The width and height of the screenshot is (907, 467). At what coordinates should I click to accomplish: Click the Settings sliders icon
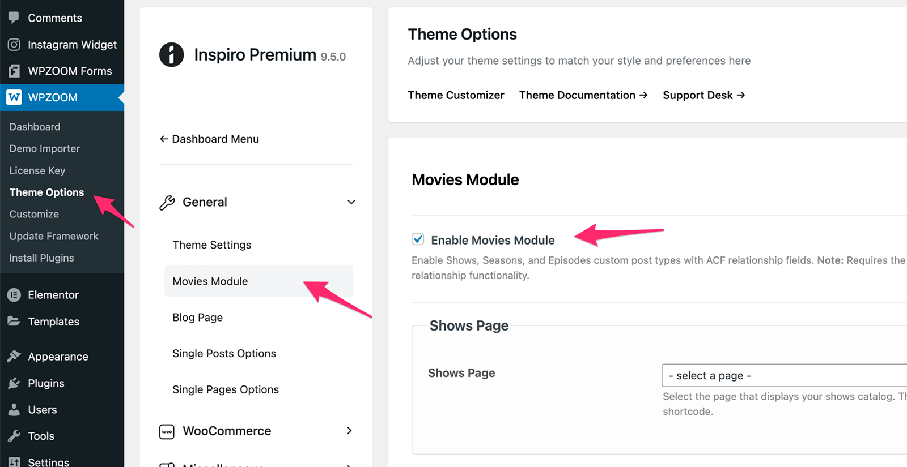[14, 462]
